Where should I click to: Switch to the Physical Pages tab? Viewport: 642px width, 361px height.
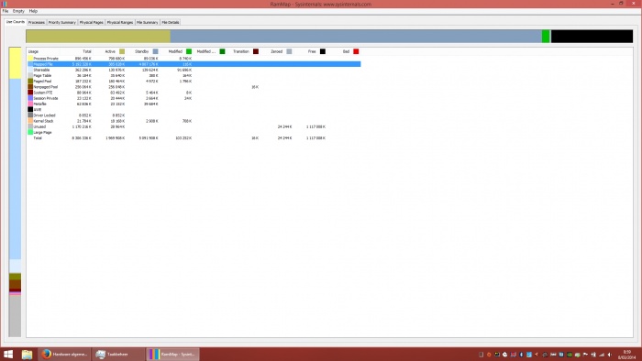click(92, 23)
